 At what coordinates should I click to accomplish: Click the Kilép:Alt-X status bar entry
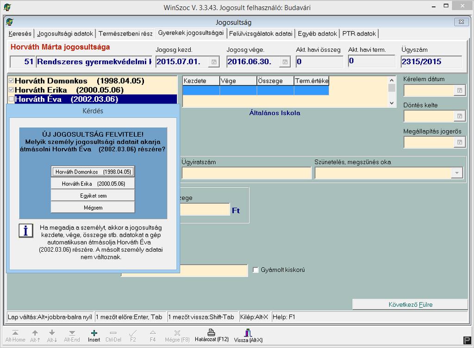coord(254,317)
